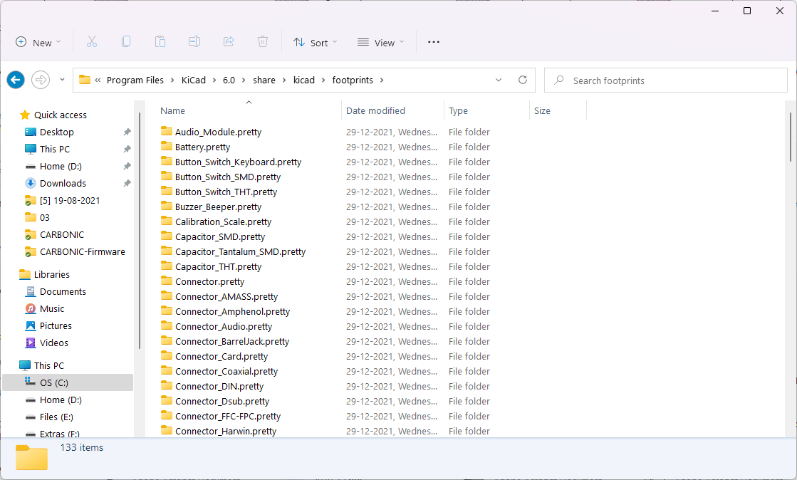Screen dimensions: 797x480
Task: Select Capacitor_Tantalum_SMD.pretty folder
Action: coord(241,251)
